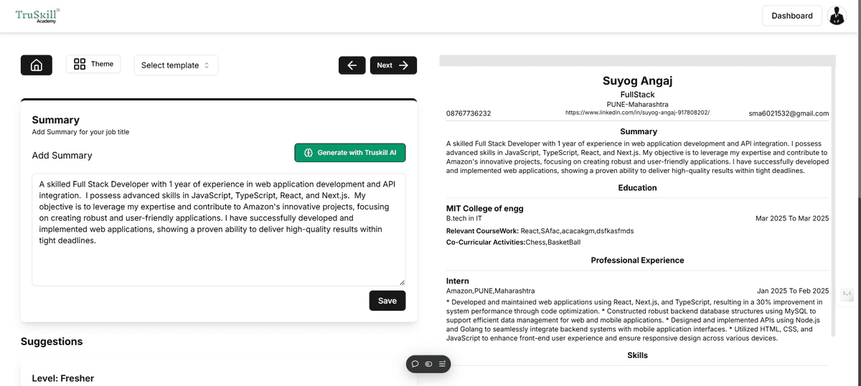Click Generate with Truskill AI button
The width and height of the screenshot is (861, 386).
tap(350, 153)
